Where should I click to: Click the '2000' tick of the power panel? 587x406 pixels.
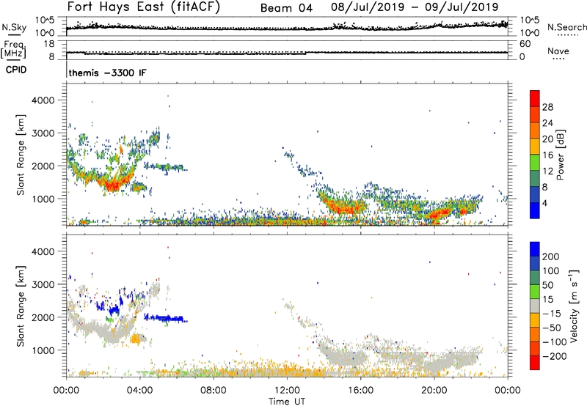[43, 166]
